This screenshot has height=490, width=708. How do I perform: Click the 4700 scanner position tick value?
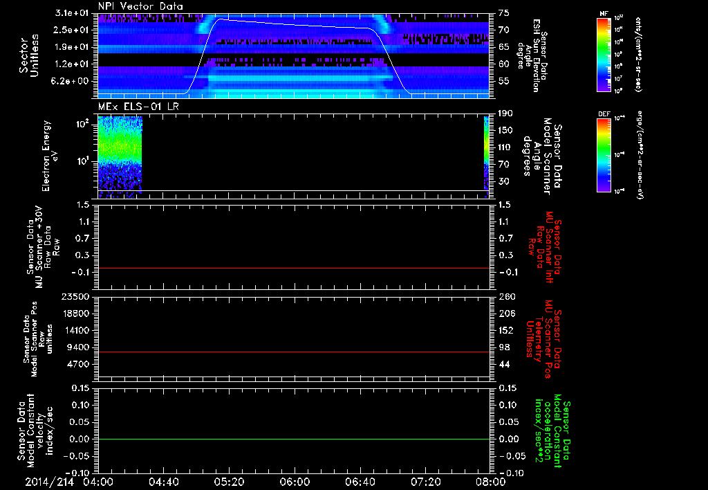(79, 364)
